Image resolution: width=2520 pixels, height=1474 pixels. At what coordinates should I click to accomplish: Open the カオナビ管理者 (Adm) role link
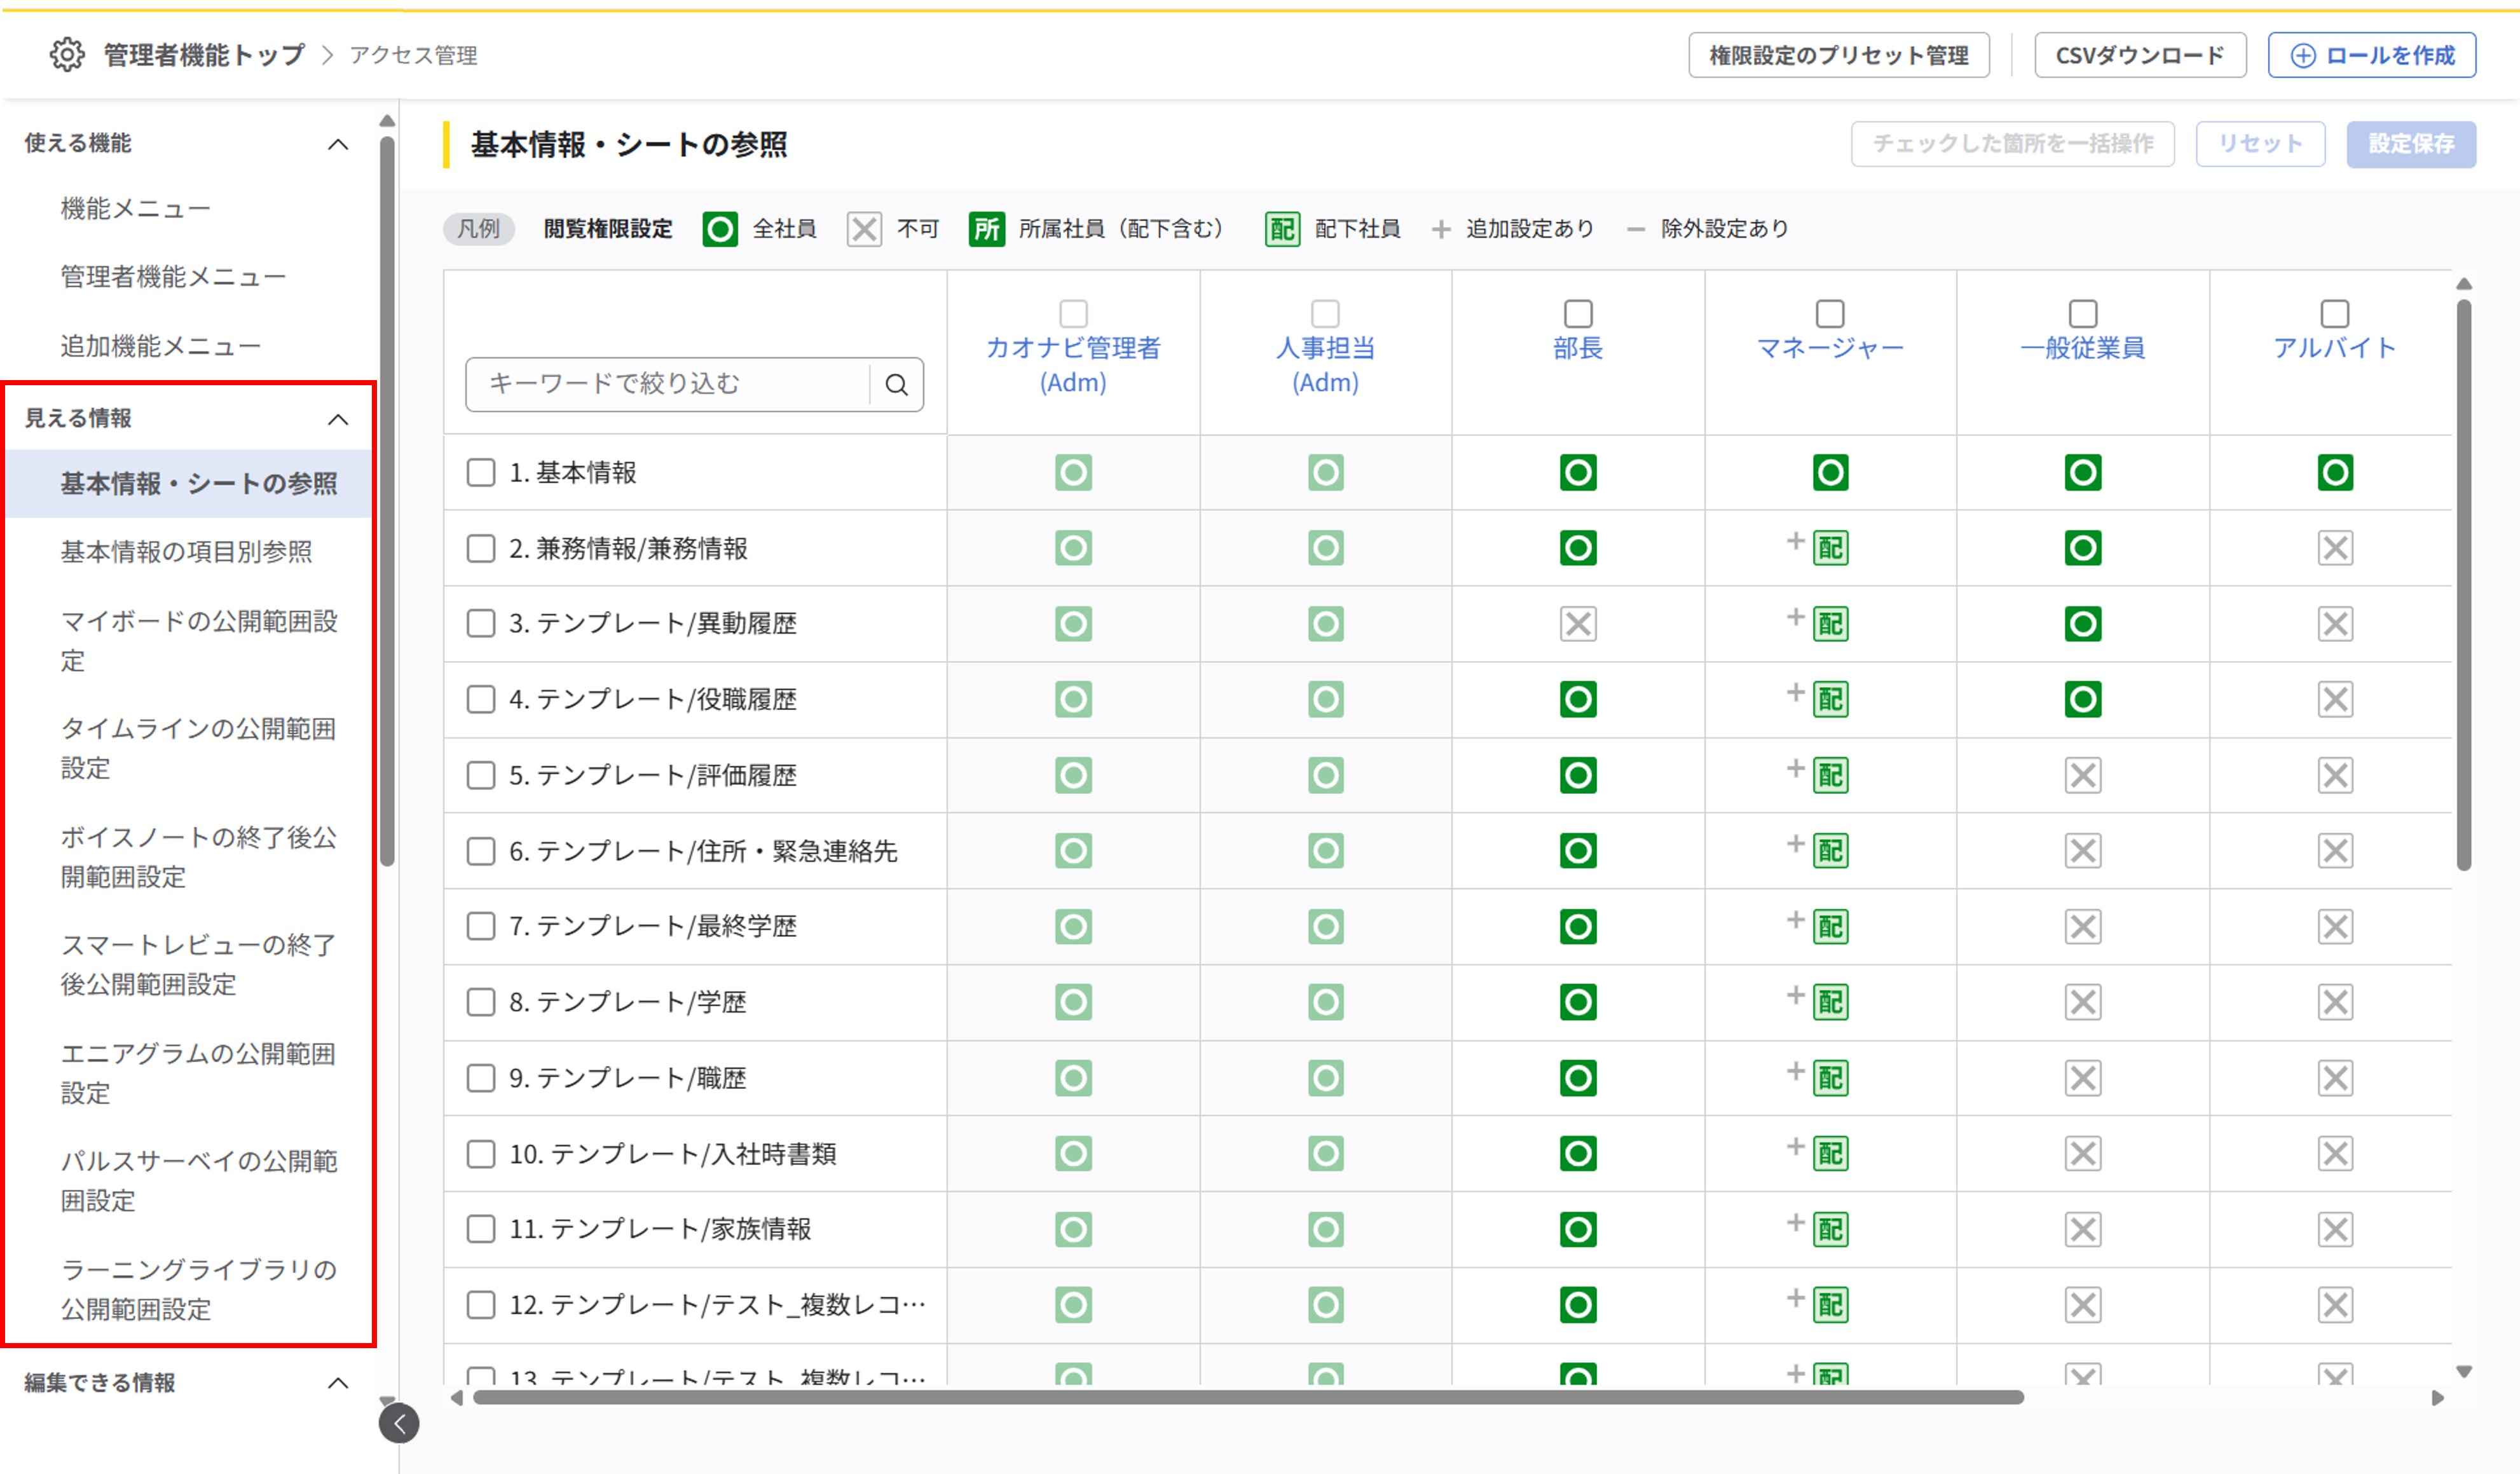1073,365
